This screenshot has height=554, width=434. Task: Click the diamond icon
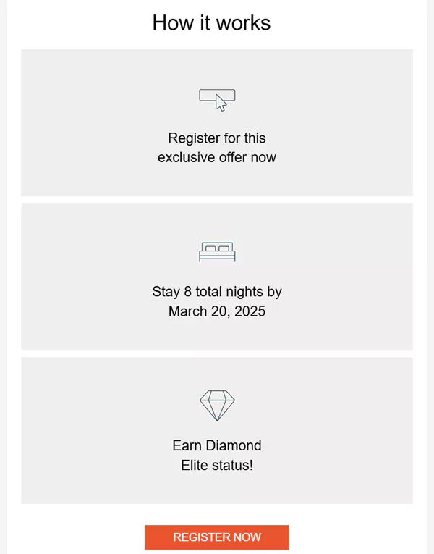217,406
